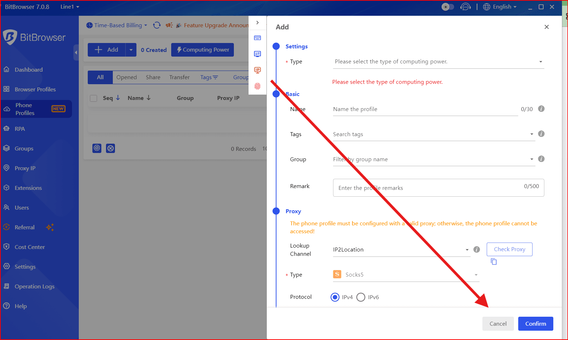
Task: Click the fingerprint icon in side strip
Action: point(257,86)
